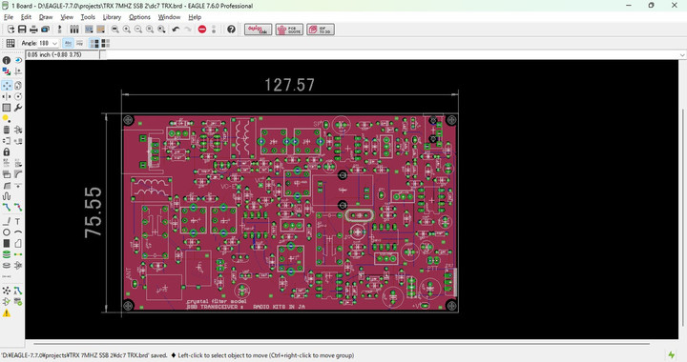Select the Info tool in sidebar
The image size is (687, 362).
click(7, 60)
